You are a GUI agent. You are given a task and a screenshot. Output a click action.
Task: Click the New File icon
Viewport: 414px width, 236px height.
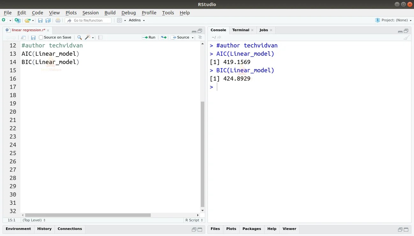click(x=4, y=20)
